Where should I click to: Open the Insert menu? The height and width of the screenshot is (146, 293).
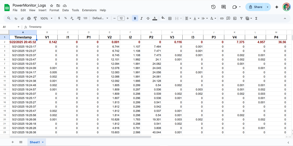pyautogui.click(x=42, y=10)
